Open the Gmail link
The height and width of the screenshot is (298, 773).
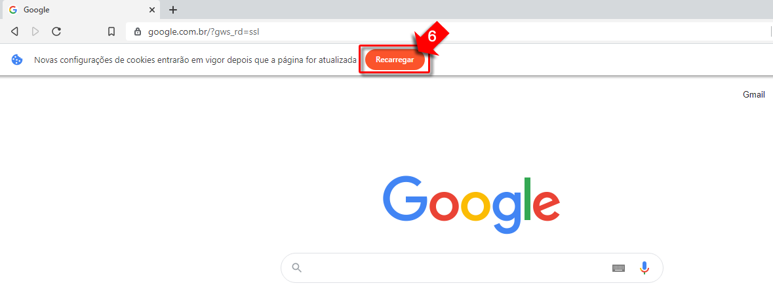tap(754, 94)
